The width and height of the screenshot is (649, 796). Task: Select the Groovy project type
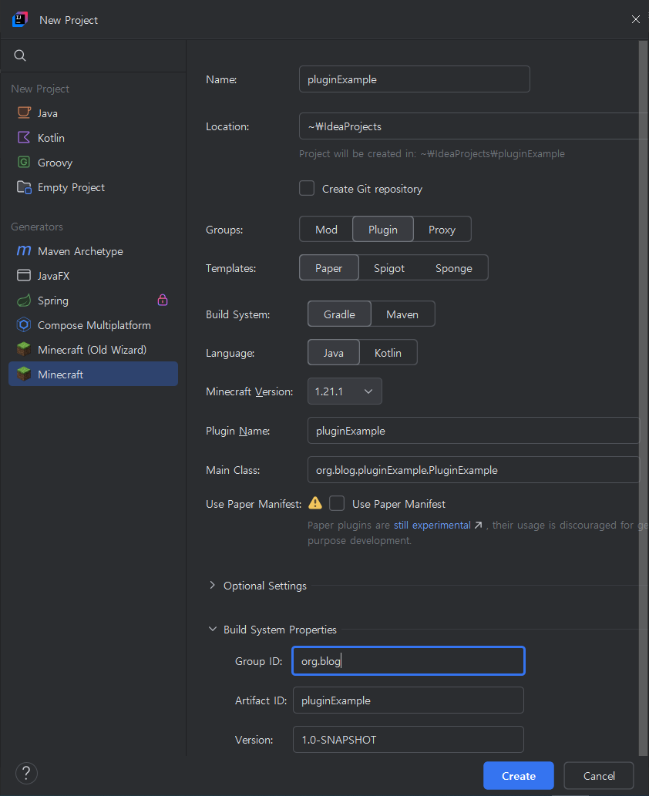(x=93, y=163)
